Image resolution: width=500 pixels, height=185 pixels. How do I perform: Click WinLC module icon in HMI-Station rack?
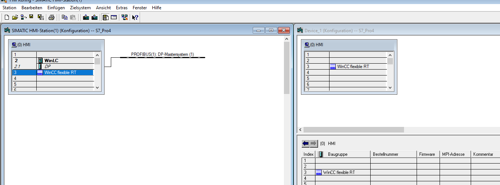[x=40, y=60]
